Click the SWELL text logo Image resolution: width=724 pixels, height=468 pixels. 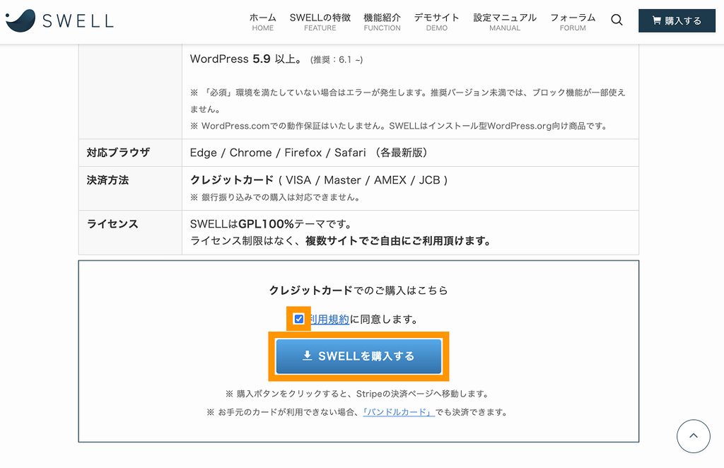[78, 21]
